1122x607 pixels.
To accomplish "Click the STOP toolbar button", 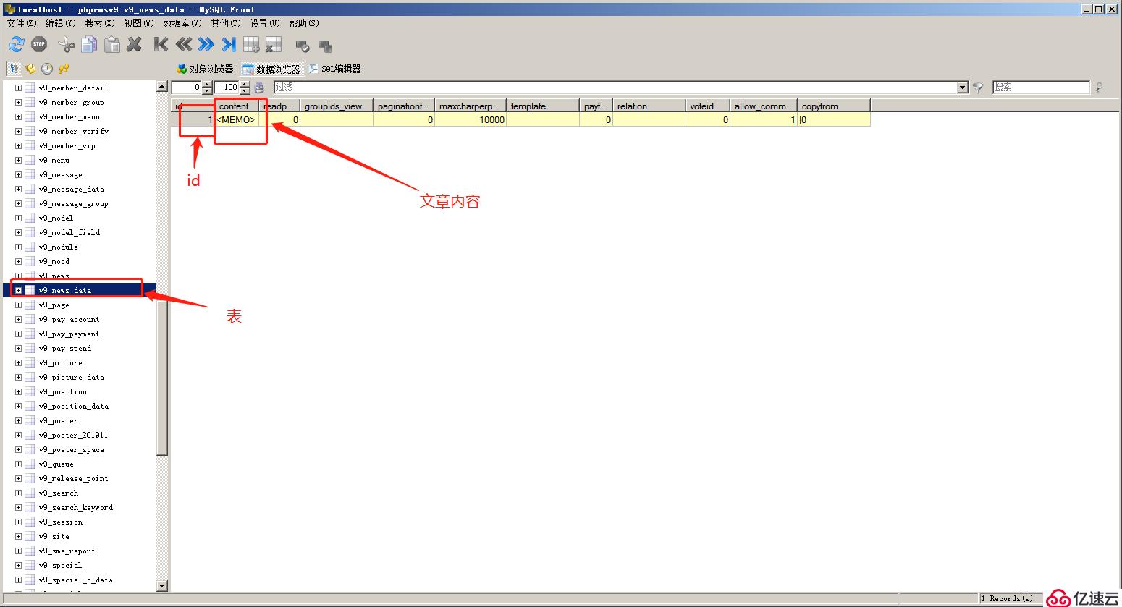I will pyautogui.click(x=39, y=45).
